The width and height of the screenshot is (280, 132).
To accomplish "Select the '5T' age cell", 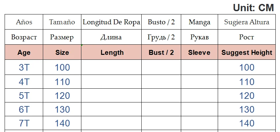I will [x=24, y=96].
